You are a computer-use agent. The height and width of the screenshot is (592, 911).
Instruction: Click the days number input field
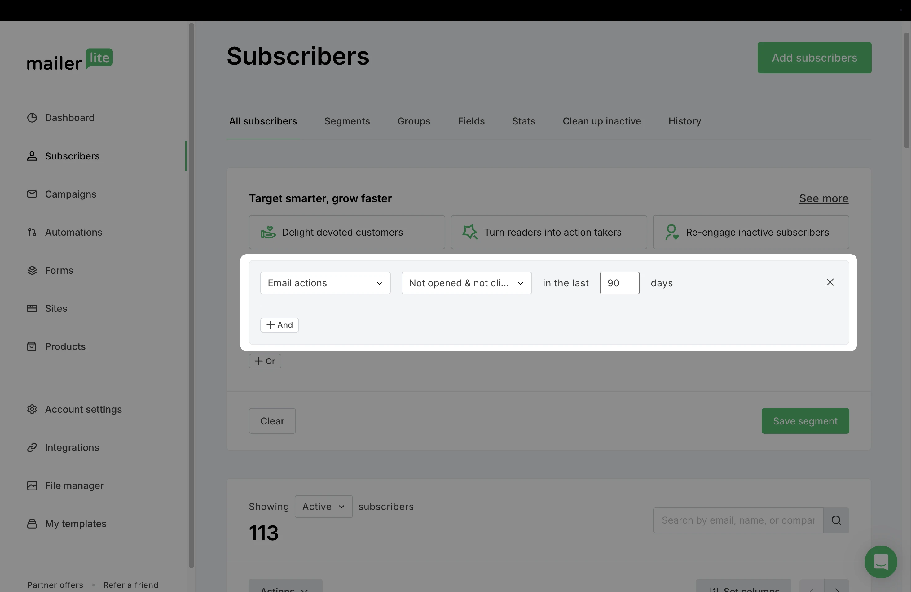click(619, 283)
